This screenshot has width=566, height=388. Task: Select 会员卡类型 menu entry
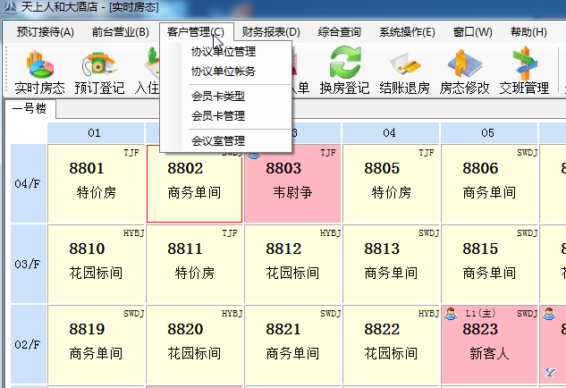click(226, 97)
